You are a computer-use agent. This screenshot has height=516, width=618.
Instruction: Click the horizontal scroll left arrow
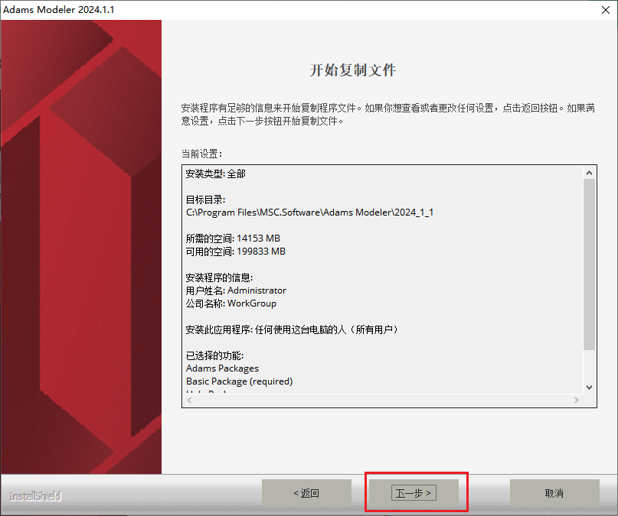[x=189, y=400]
